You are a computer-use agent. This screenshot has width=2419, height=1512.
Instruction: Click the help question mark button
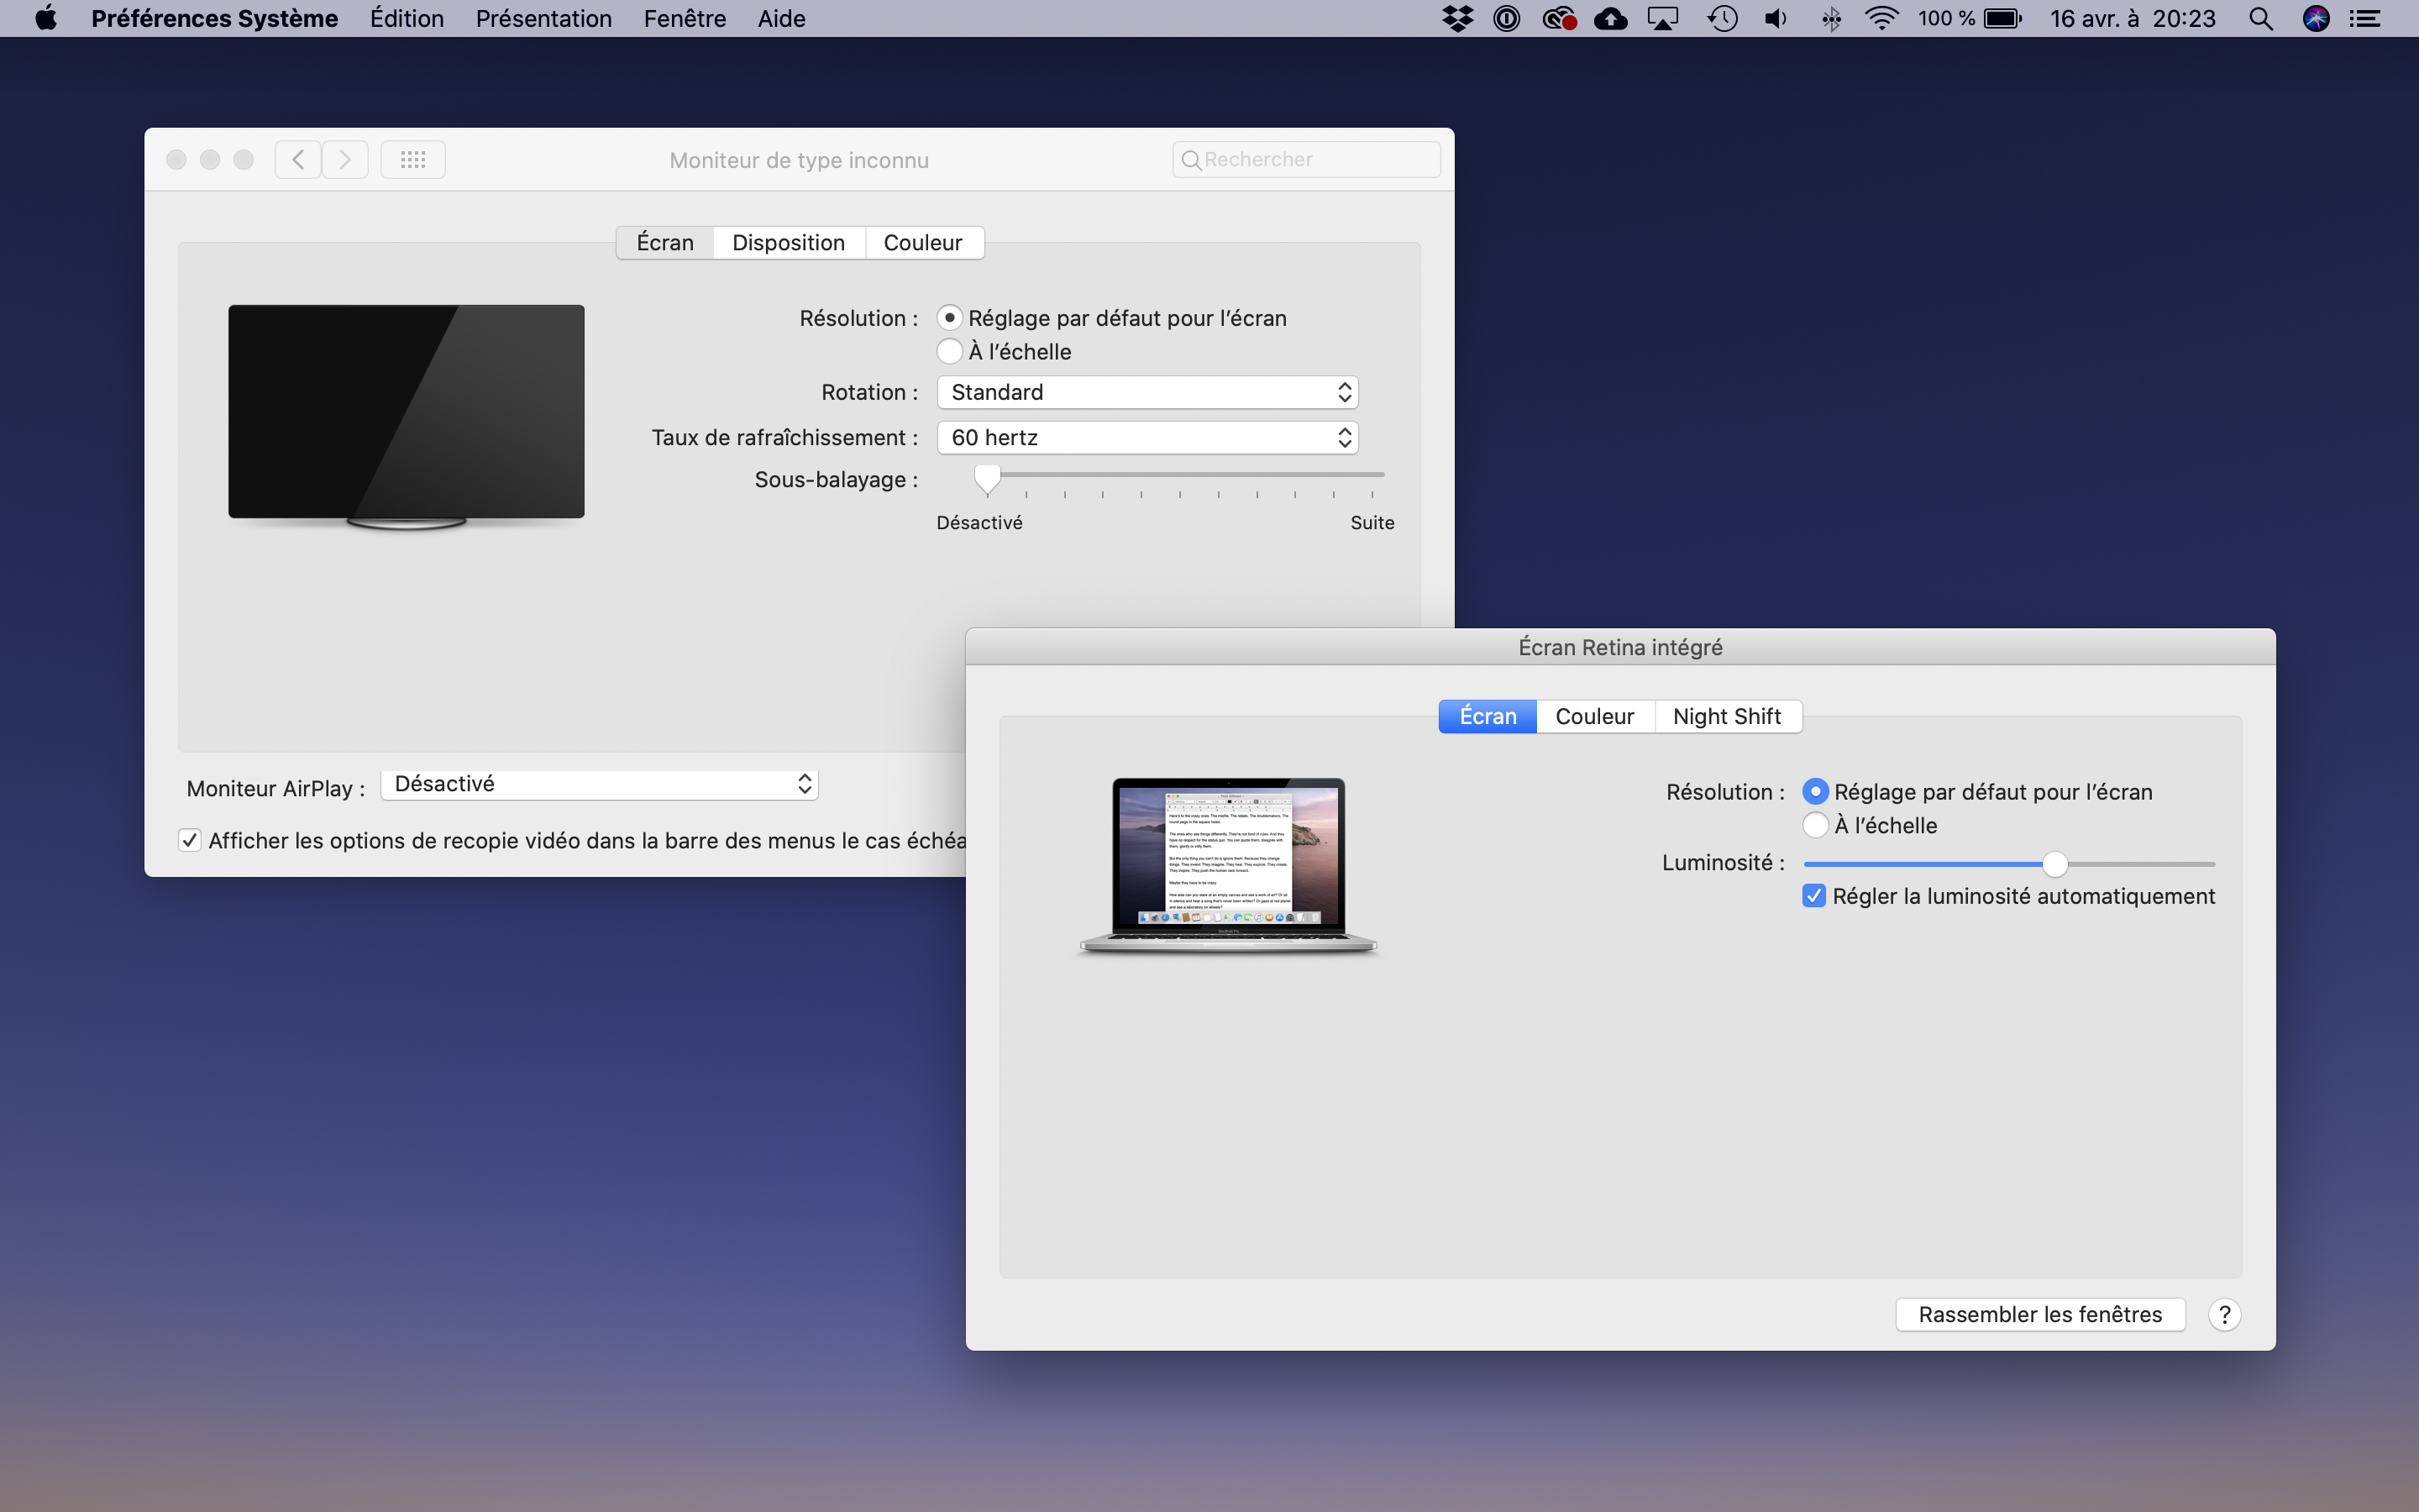pos(2224,1314)
